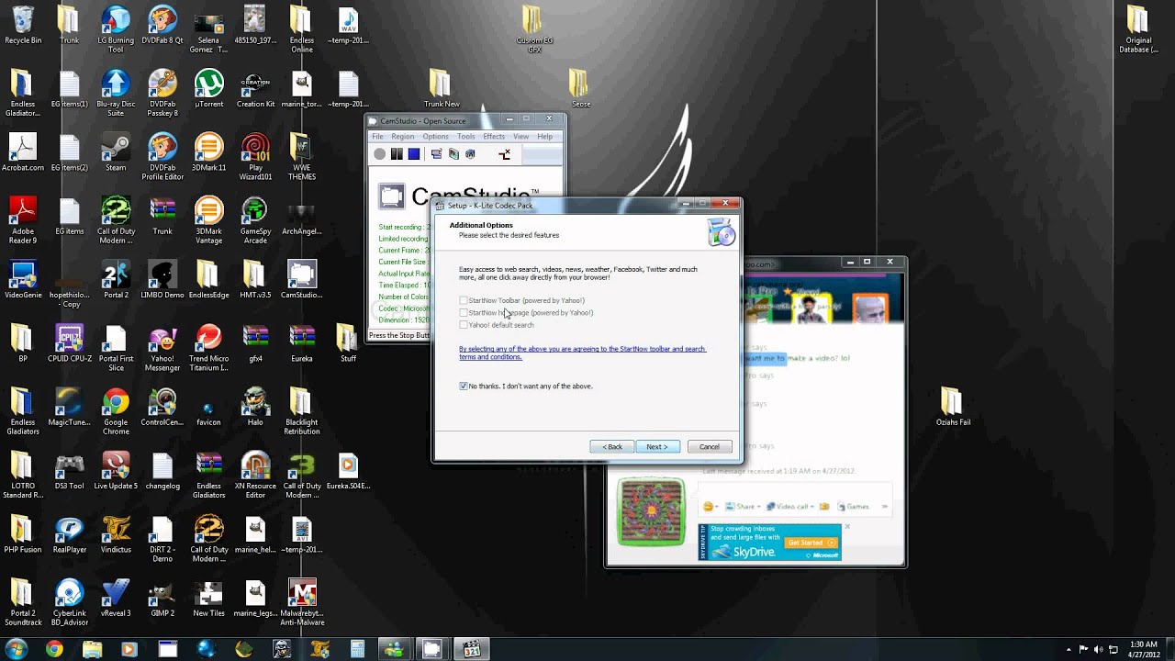
Task: Show more Messenger toolbar options
Action: click(x=885, y=506)
